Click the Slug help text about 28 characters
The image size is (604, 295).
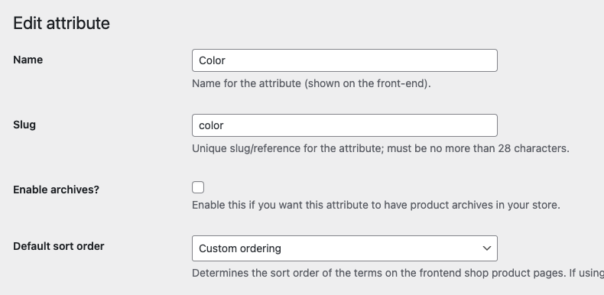click(x=381, y=149)
